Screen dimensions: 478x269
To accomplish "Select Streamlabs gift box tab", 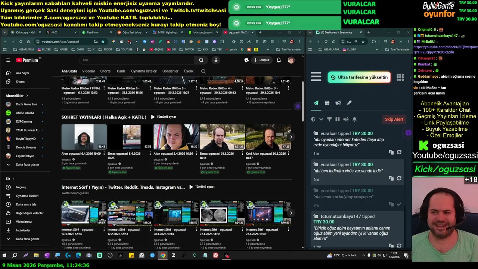I will tap(327, 103).
